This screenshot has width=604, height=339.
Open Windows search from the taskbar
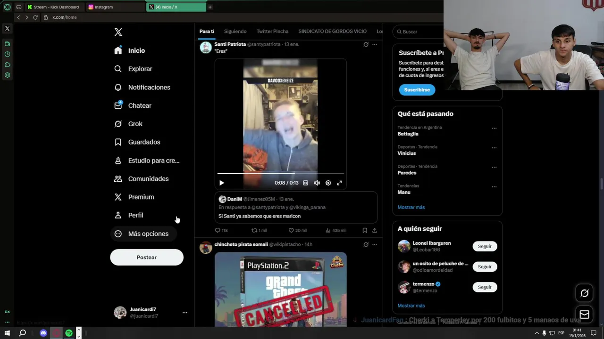pyautogui.click(x=22, y=333)
